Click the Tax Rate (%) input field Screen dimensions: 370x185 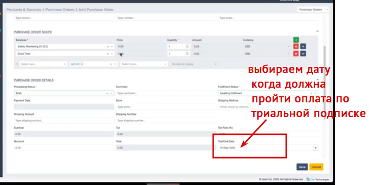[x=268, y=134]
